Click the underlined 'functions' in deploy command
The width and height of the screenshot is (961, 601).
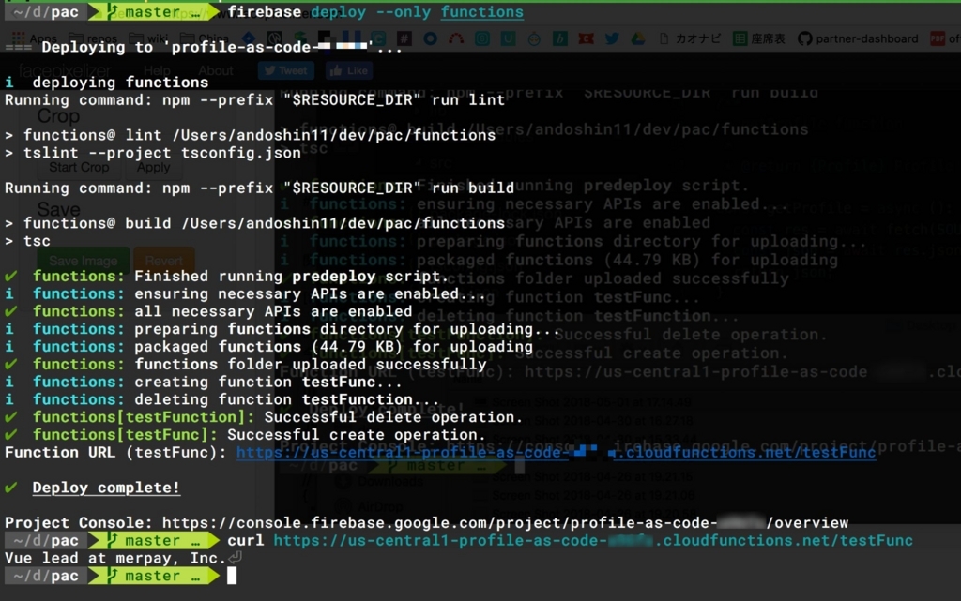click(481, 11)
